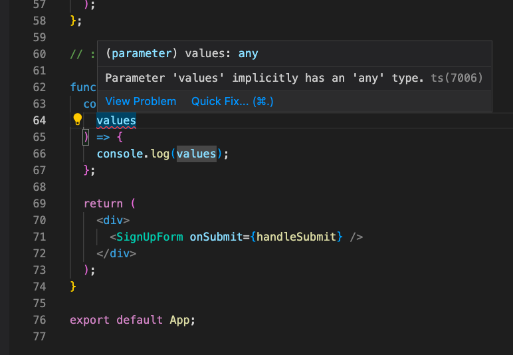Click values inside the console.log call
This screenshot has height=355, width=513.
[196, 154]
